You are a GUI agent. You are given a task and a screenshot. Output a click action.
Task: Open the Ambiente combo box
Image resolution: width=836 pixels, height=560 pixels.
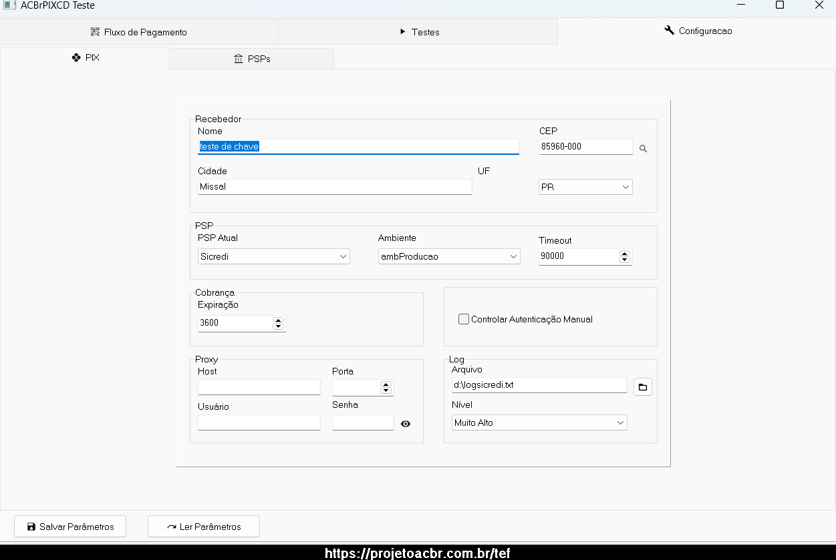click(x=449, y=256)
